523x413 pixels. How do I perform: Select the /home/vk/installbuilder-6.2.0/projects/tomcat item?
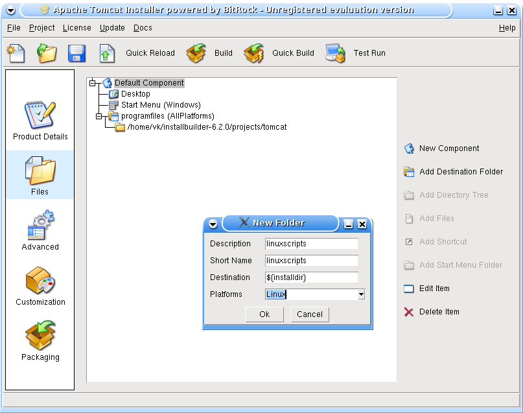[207, 127]
